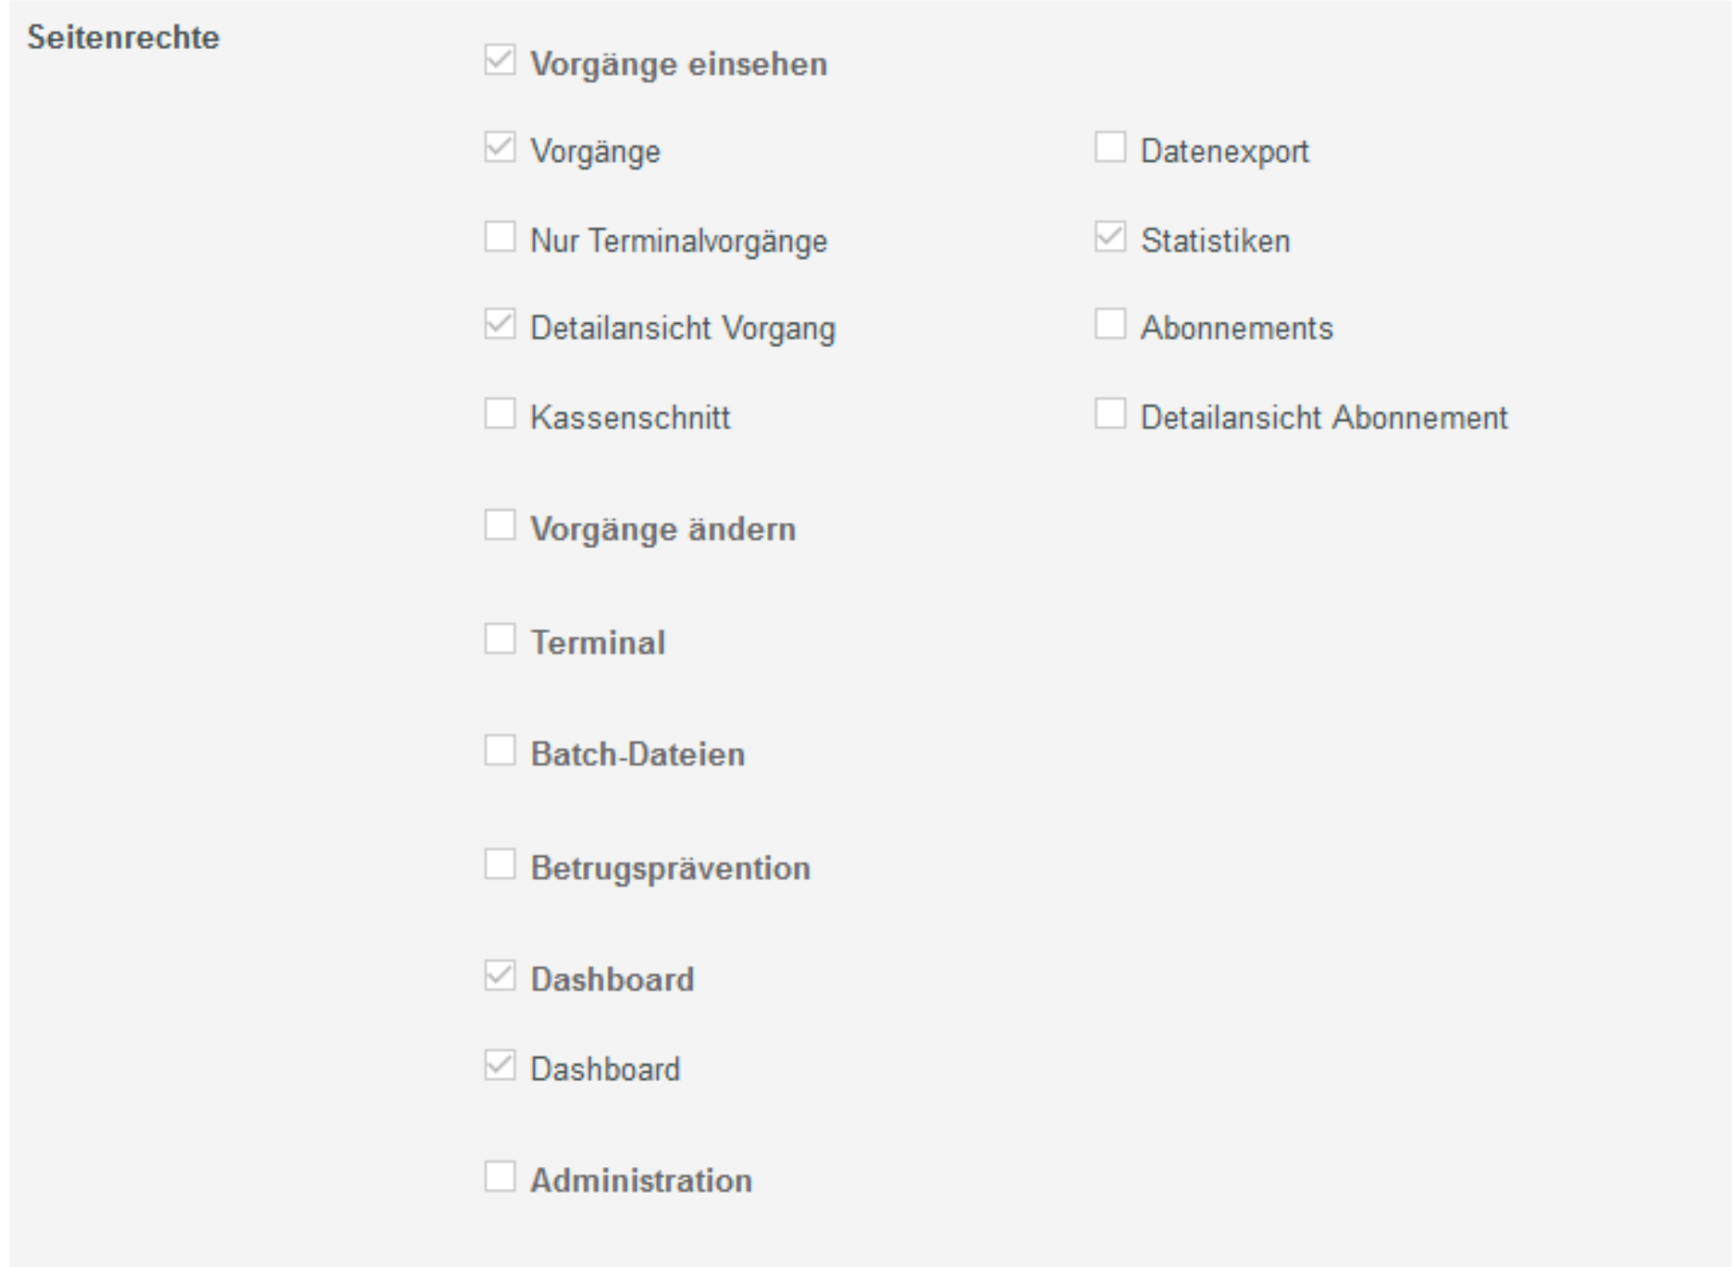The width and height of the screenshot is (1732, 1267).
Task: Check the 'Abonnements' checkbox
Action: [1110, 325]
